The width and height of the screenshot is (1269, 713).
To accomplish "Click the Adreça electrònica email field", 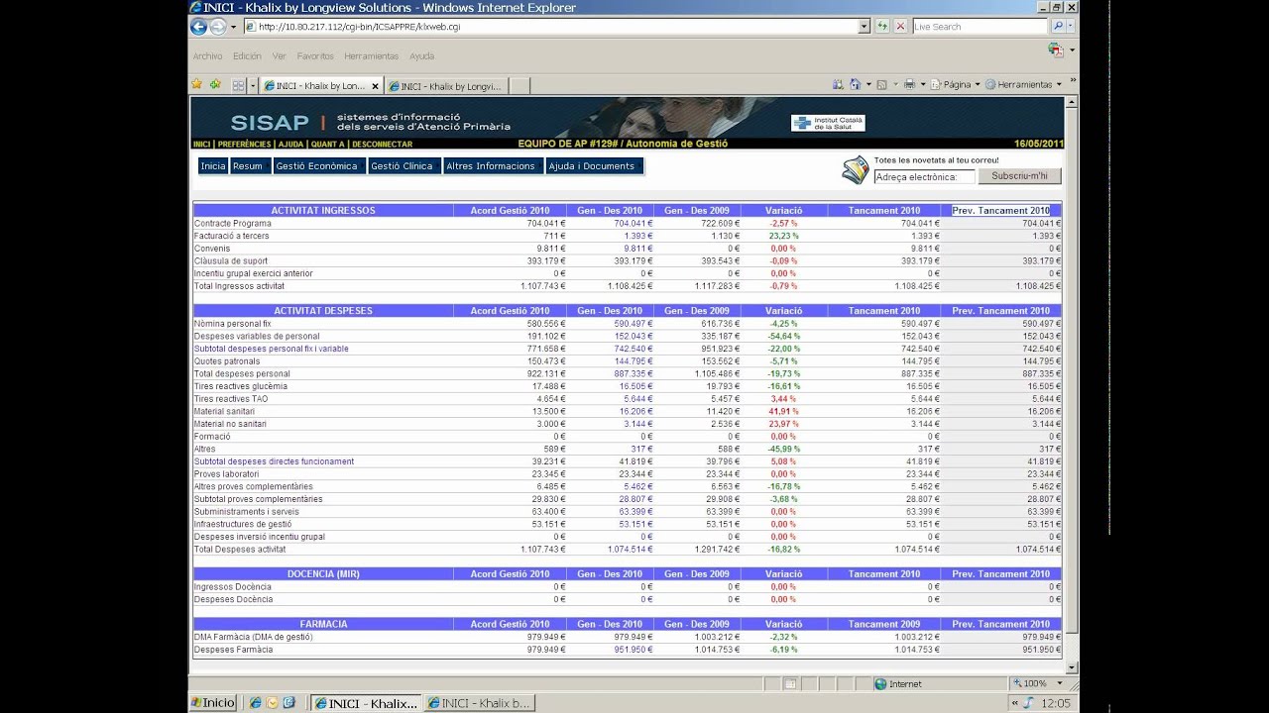I will pyautogui.click(x=924, y=177).
